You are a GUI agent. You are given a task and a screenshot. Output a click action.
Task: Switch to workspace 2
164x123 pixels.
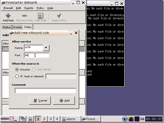click(44, 119)
